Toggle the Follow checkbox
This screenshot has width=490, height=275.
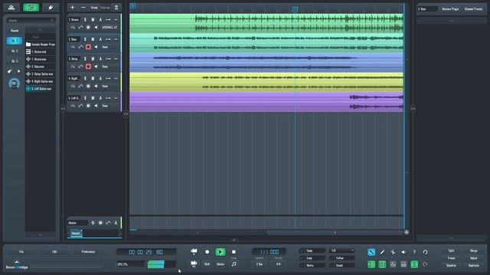tap(332, 258)
